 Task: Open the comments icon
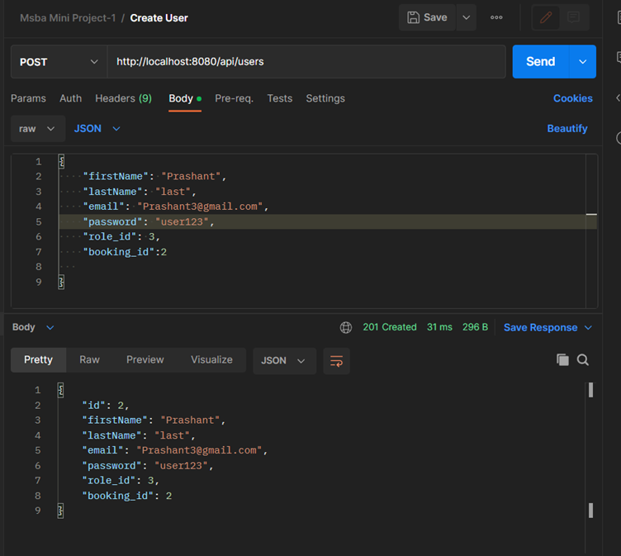click(573, 17)
